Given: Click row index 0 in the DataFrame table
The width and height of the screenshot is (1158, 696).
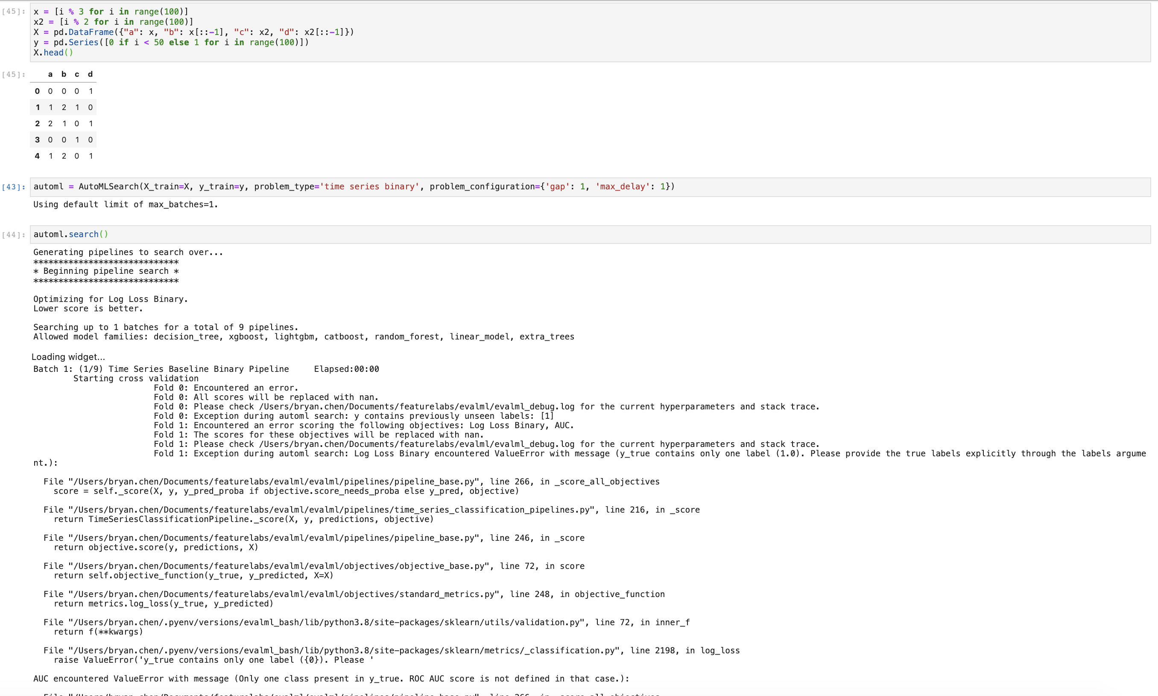Looking at the screenshot, I should pos(38,91).
